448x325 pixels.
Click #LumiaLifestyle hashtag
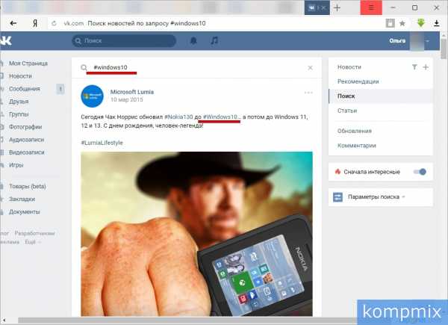pos(102,143)
